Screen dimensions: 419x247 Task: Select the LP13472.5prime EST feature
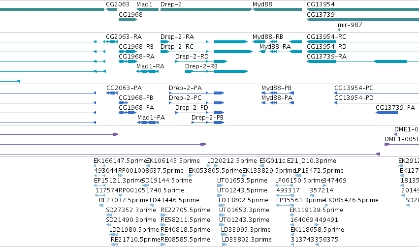click(298, 176)
